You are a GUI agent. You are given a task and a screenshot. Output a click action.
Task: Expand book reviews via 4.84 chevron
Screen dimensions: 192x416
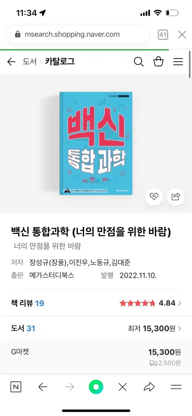[x=180, y=303]
